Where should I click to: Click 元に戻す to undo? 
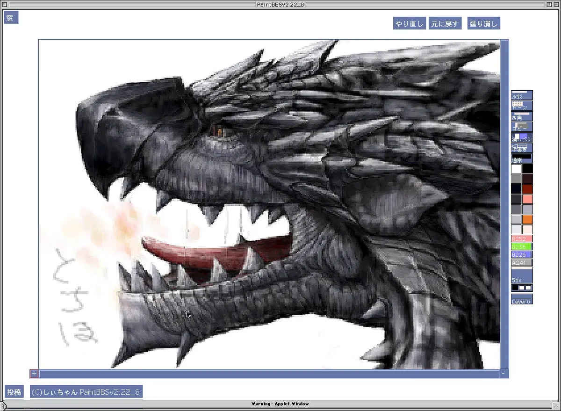[445, 23]
